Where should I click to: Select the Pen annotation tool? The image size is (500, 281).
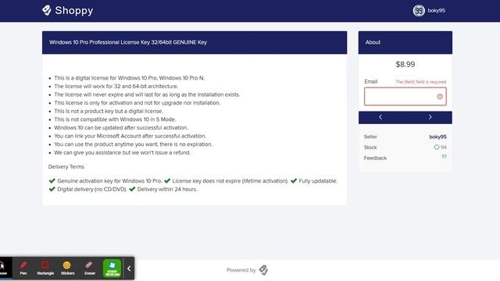click(x=23, y=269)
